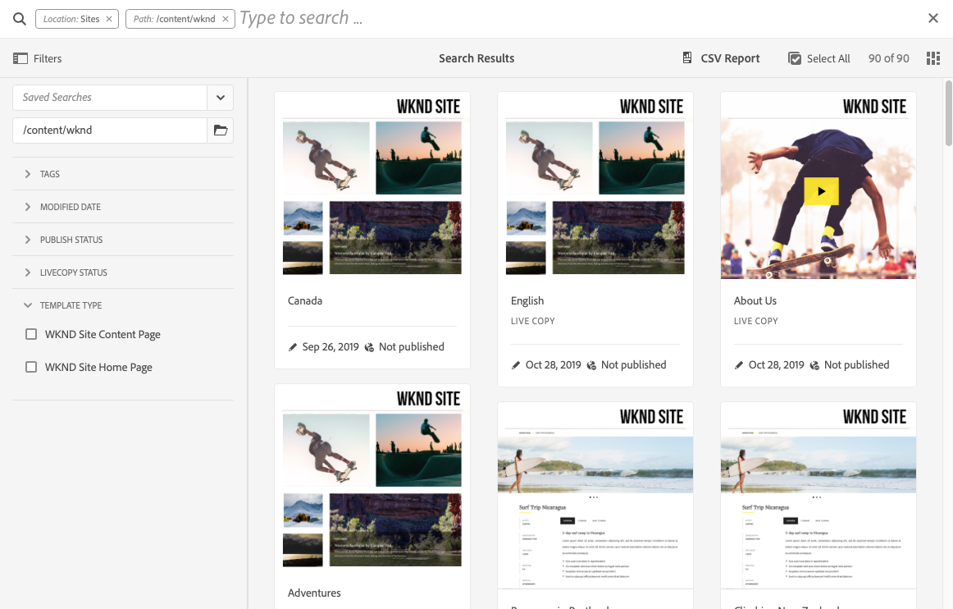Click the 90 of 90 results count
The image size is (953, 609).
pos(888,58)
